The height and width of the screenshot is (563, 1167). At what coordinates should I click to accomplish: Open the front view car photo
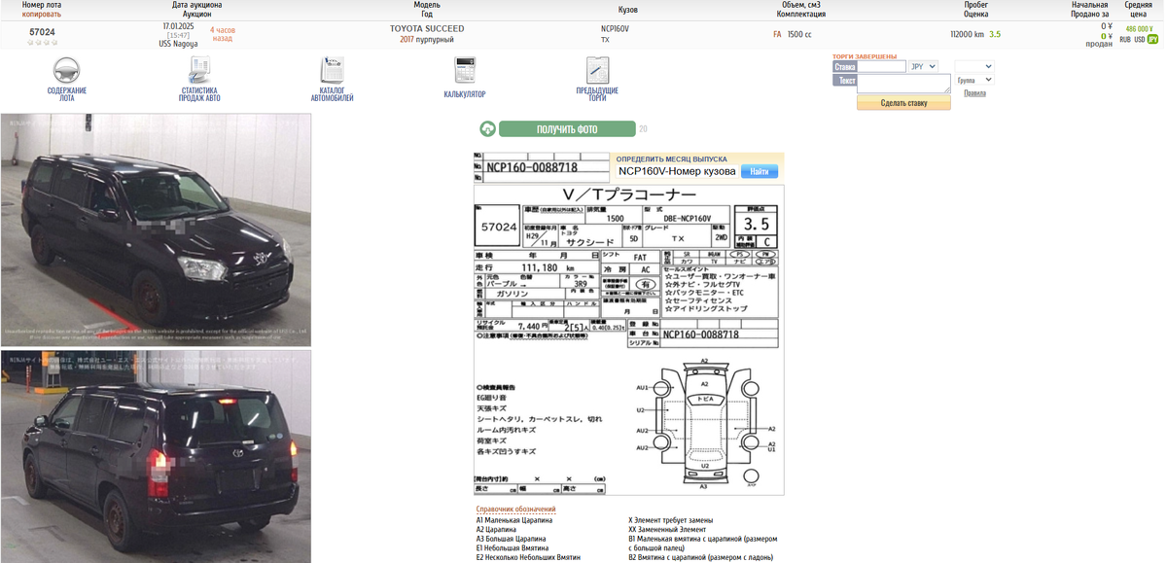[x=156, y=229]
